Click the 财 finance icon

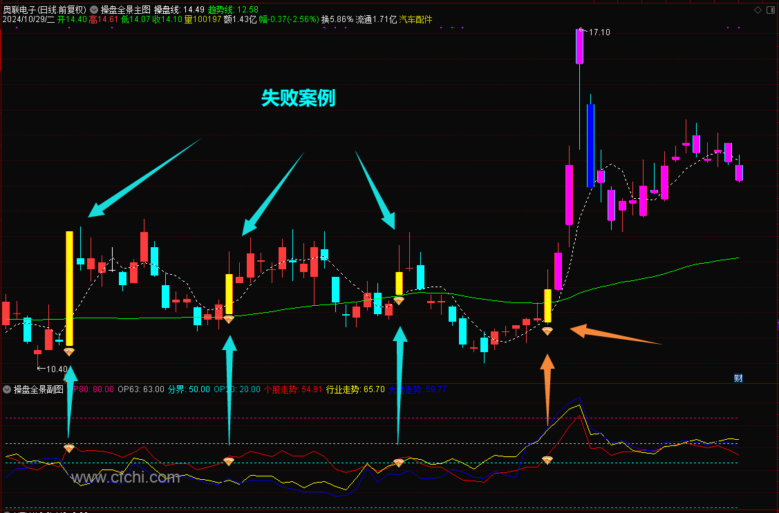[738, 378]
